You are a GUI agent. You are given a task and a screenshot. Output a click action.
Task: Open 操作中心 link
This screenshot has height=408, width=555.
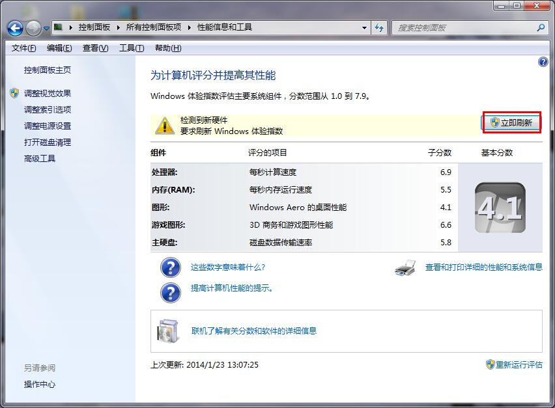(40, 385)
